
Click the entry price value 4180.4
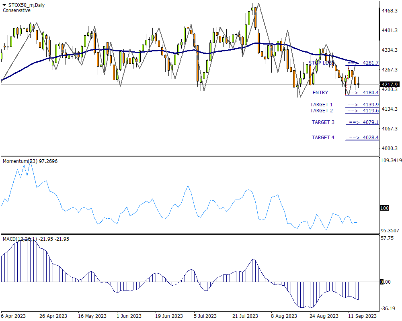(x=370, y=93)
